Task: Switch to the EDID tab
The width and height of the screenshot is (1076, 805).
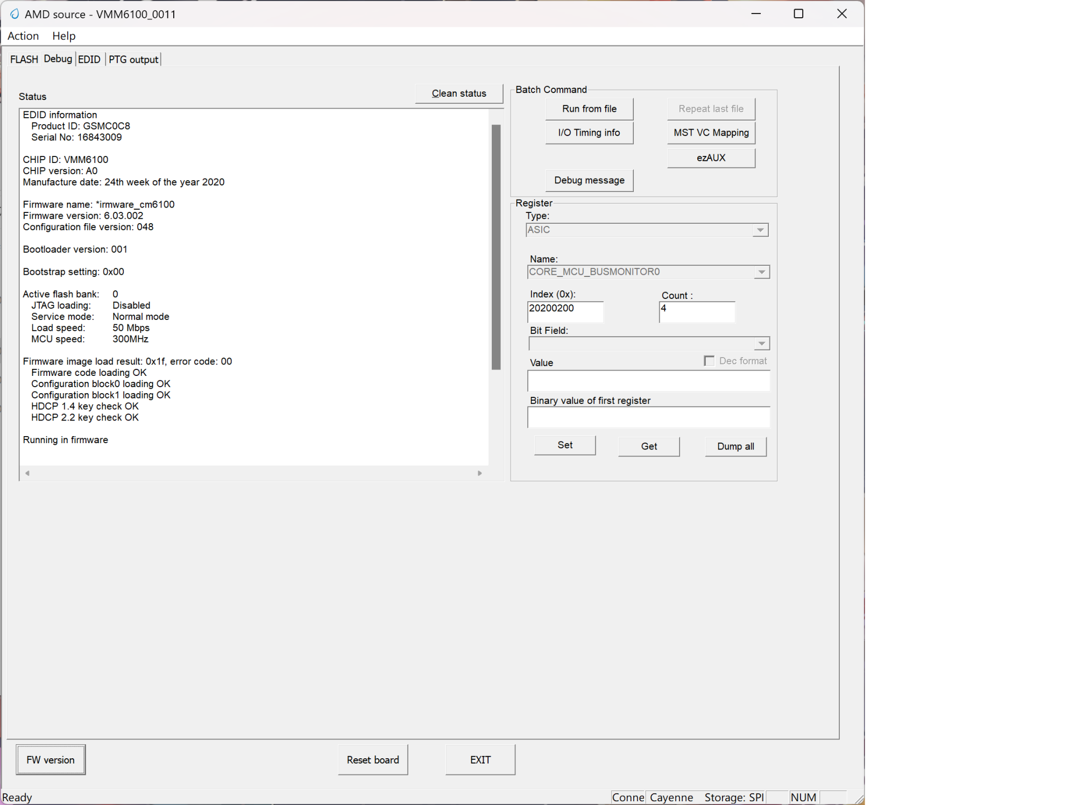Action: (89, 60)
